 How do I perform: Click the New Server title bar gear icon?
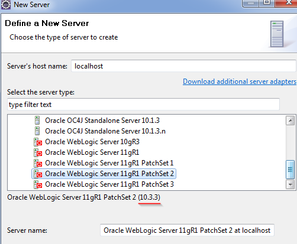point(6,5)
